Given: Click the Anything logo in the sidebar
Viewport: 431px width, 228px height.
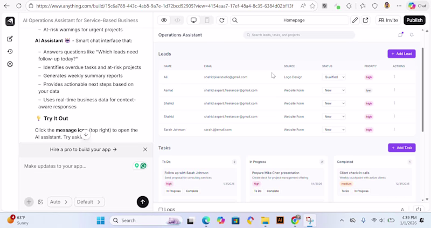Looking at the screenshot, I should (10, 21).
